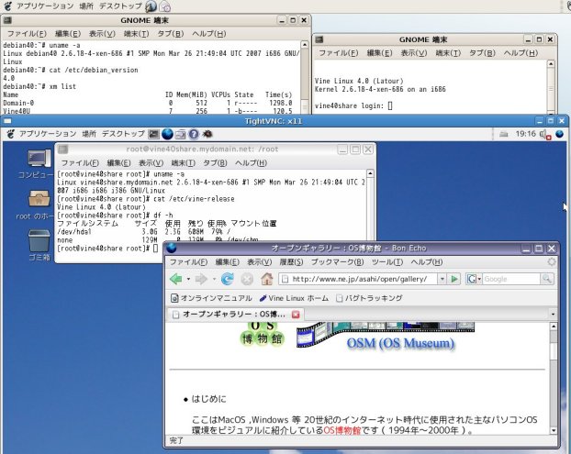This screenshot has height=454, width=571.
Task: Click the bug icon in VNC panel
Action: coord(207,134)
